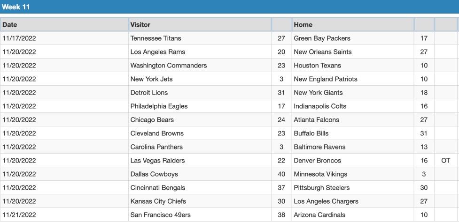Select the Home column header
This screenshot has height=222, width=459.
(352, 24)
